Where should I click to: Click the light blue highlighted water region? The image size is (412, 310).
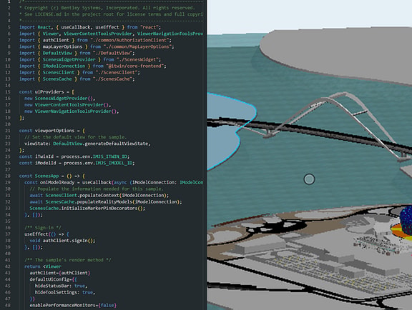(x=228, y=131)
